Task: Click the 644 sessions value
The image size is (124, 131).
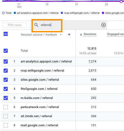Action: tap(94, 80)
